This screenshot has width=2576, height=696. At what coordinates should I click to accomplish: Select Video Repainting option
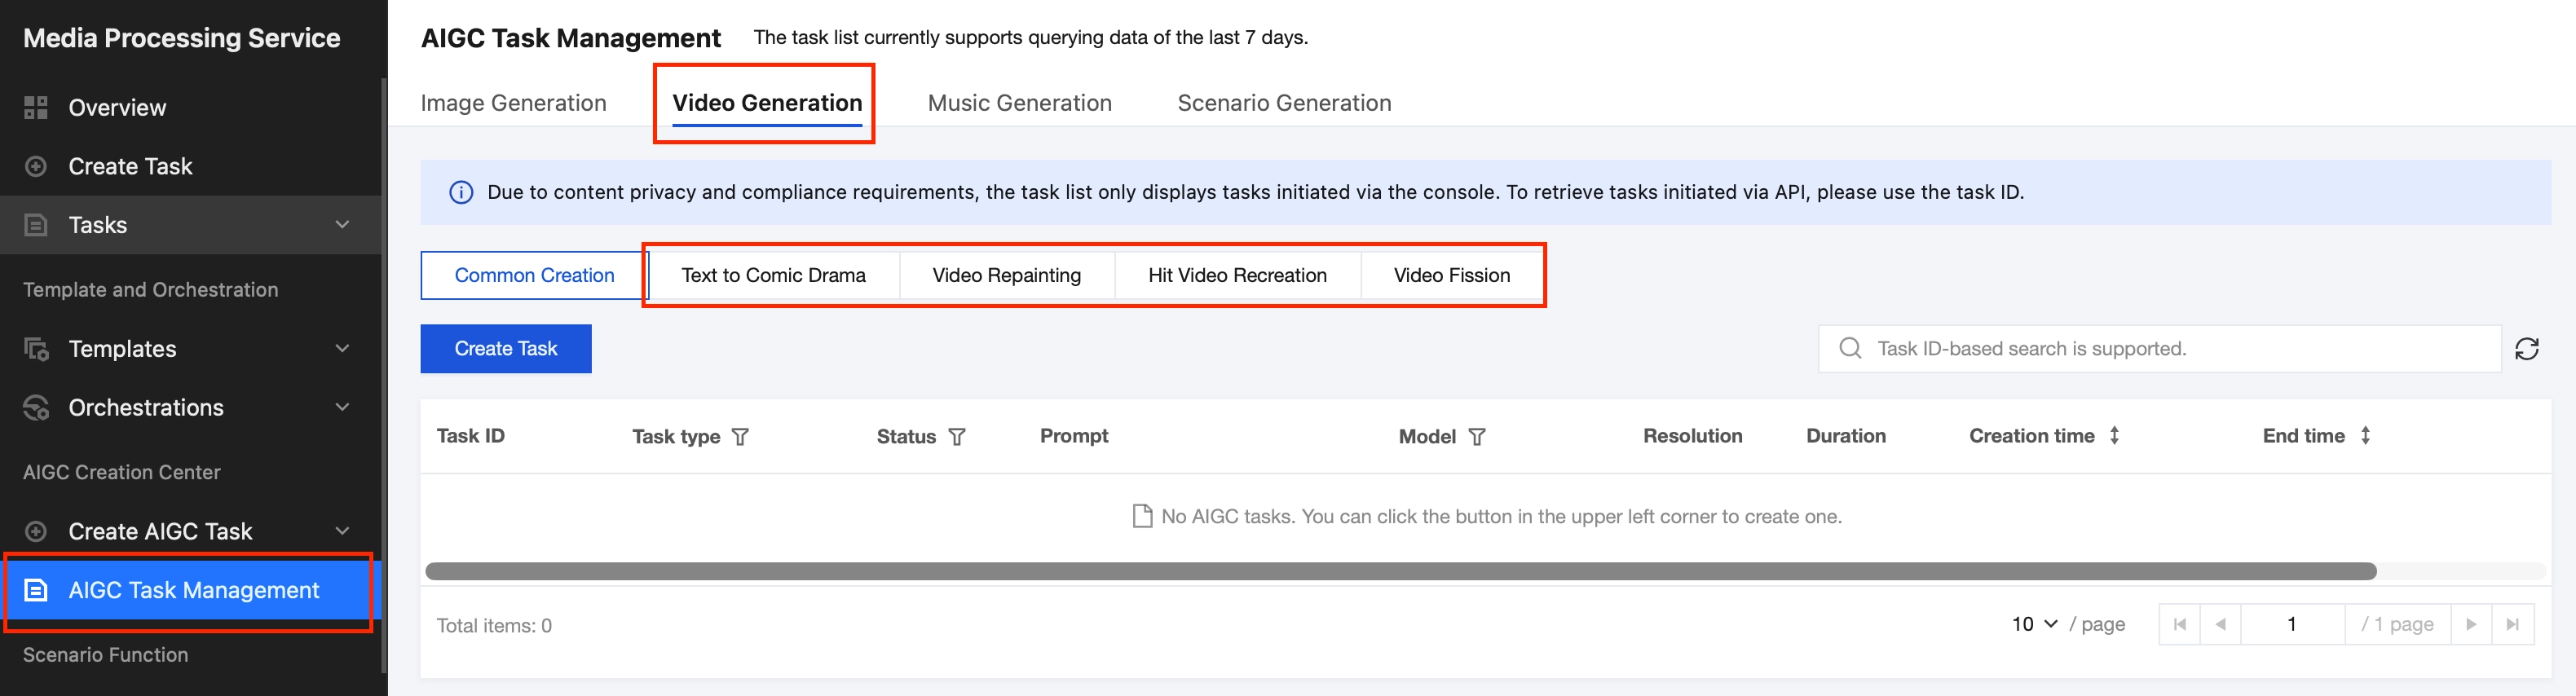point(1006,276)
